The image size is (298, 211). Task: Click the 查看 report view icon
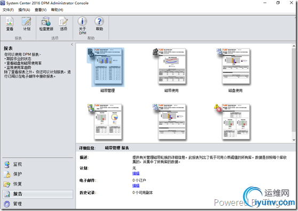(x=10, y=23)
